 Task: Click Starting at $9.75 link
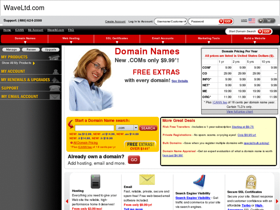243,127
